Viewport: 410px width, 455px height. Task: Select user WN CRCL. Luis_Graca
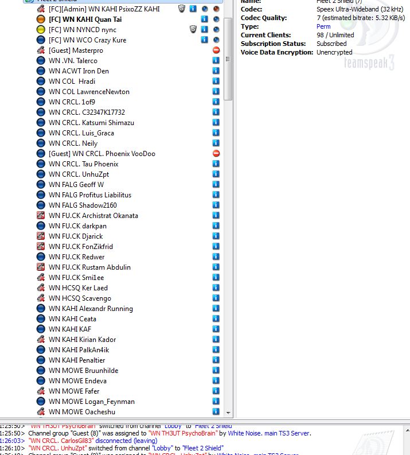click(81, 133)
